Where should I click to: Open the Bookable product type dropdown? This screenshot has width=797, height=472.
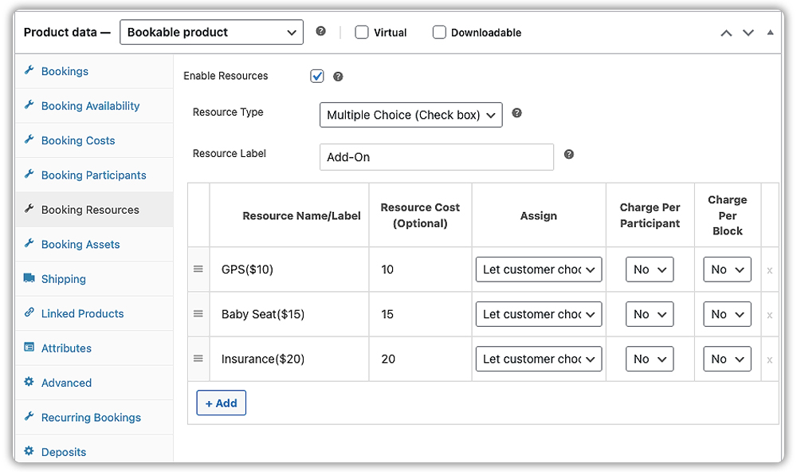pyautogui.click(x=211, y=33)
